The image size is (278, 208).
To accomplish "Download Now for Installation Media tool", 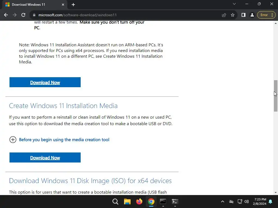I will [45, 157].
